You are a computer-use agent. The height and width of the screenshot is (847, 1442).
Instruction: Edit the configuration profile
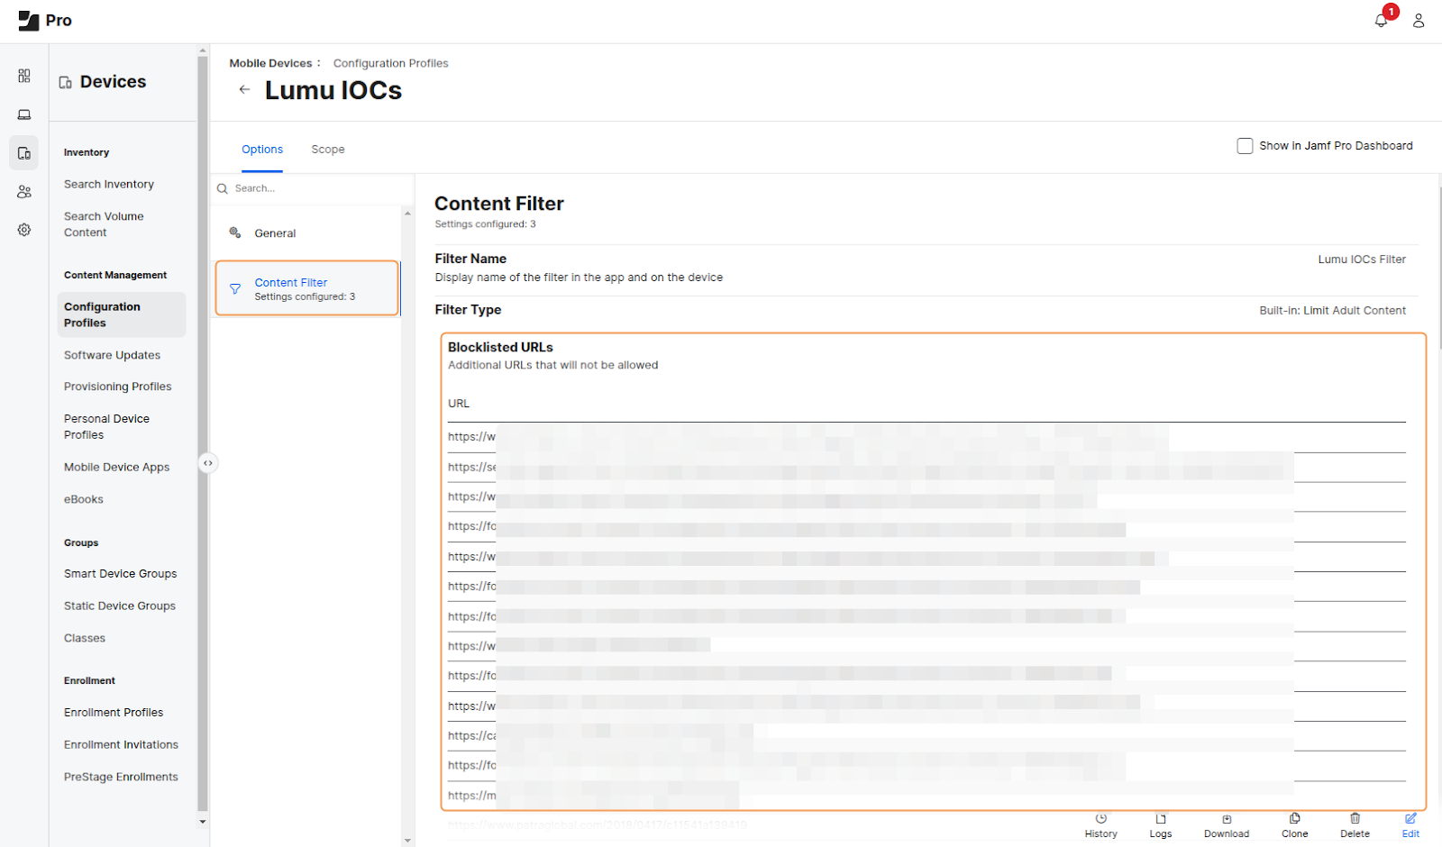[1410, 825]
